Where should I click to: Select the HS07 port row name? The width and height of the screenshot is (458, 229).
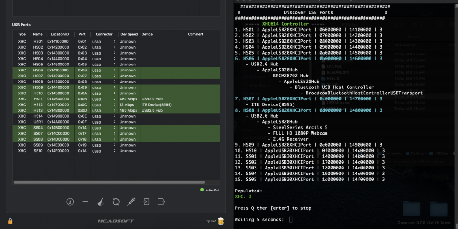tap(38, 76)
